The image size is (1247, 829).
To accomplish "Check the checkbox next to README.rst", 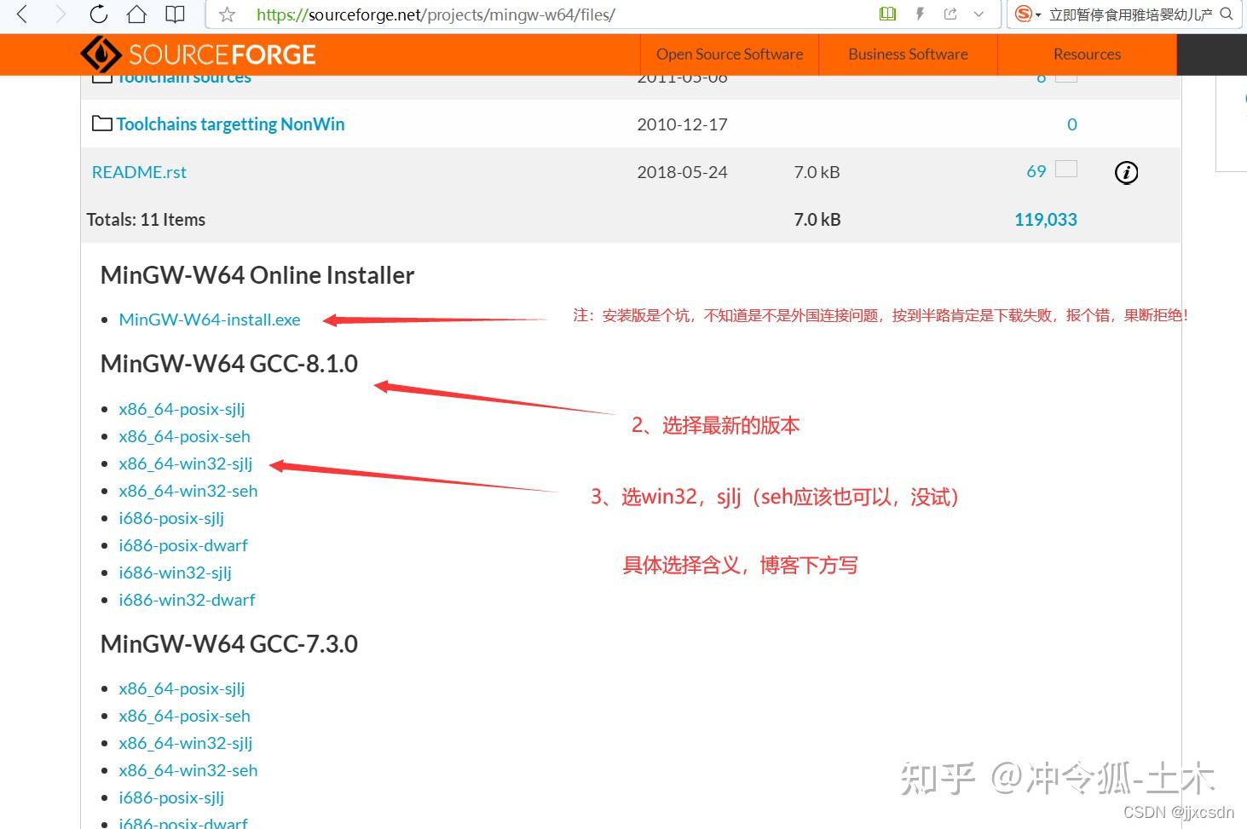I will (1065, 169).
